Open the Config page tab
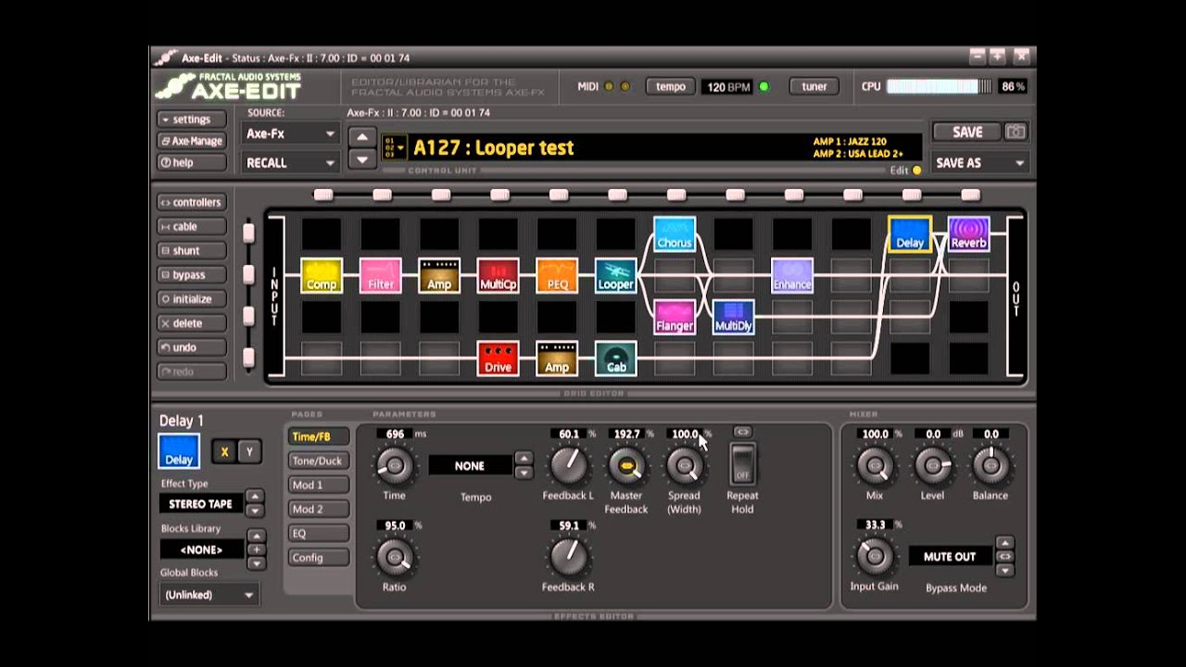 coord(317,558)
